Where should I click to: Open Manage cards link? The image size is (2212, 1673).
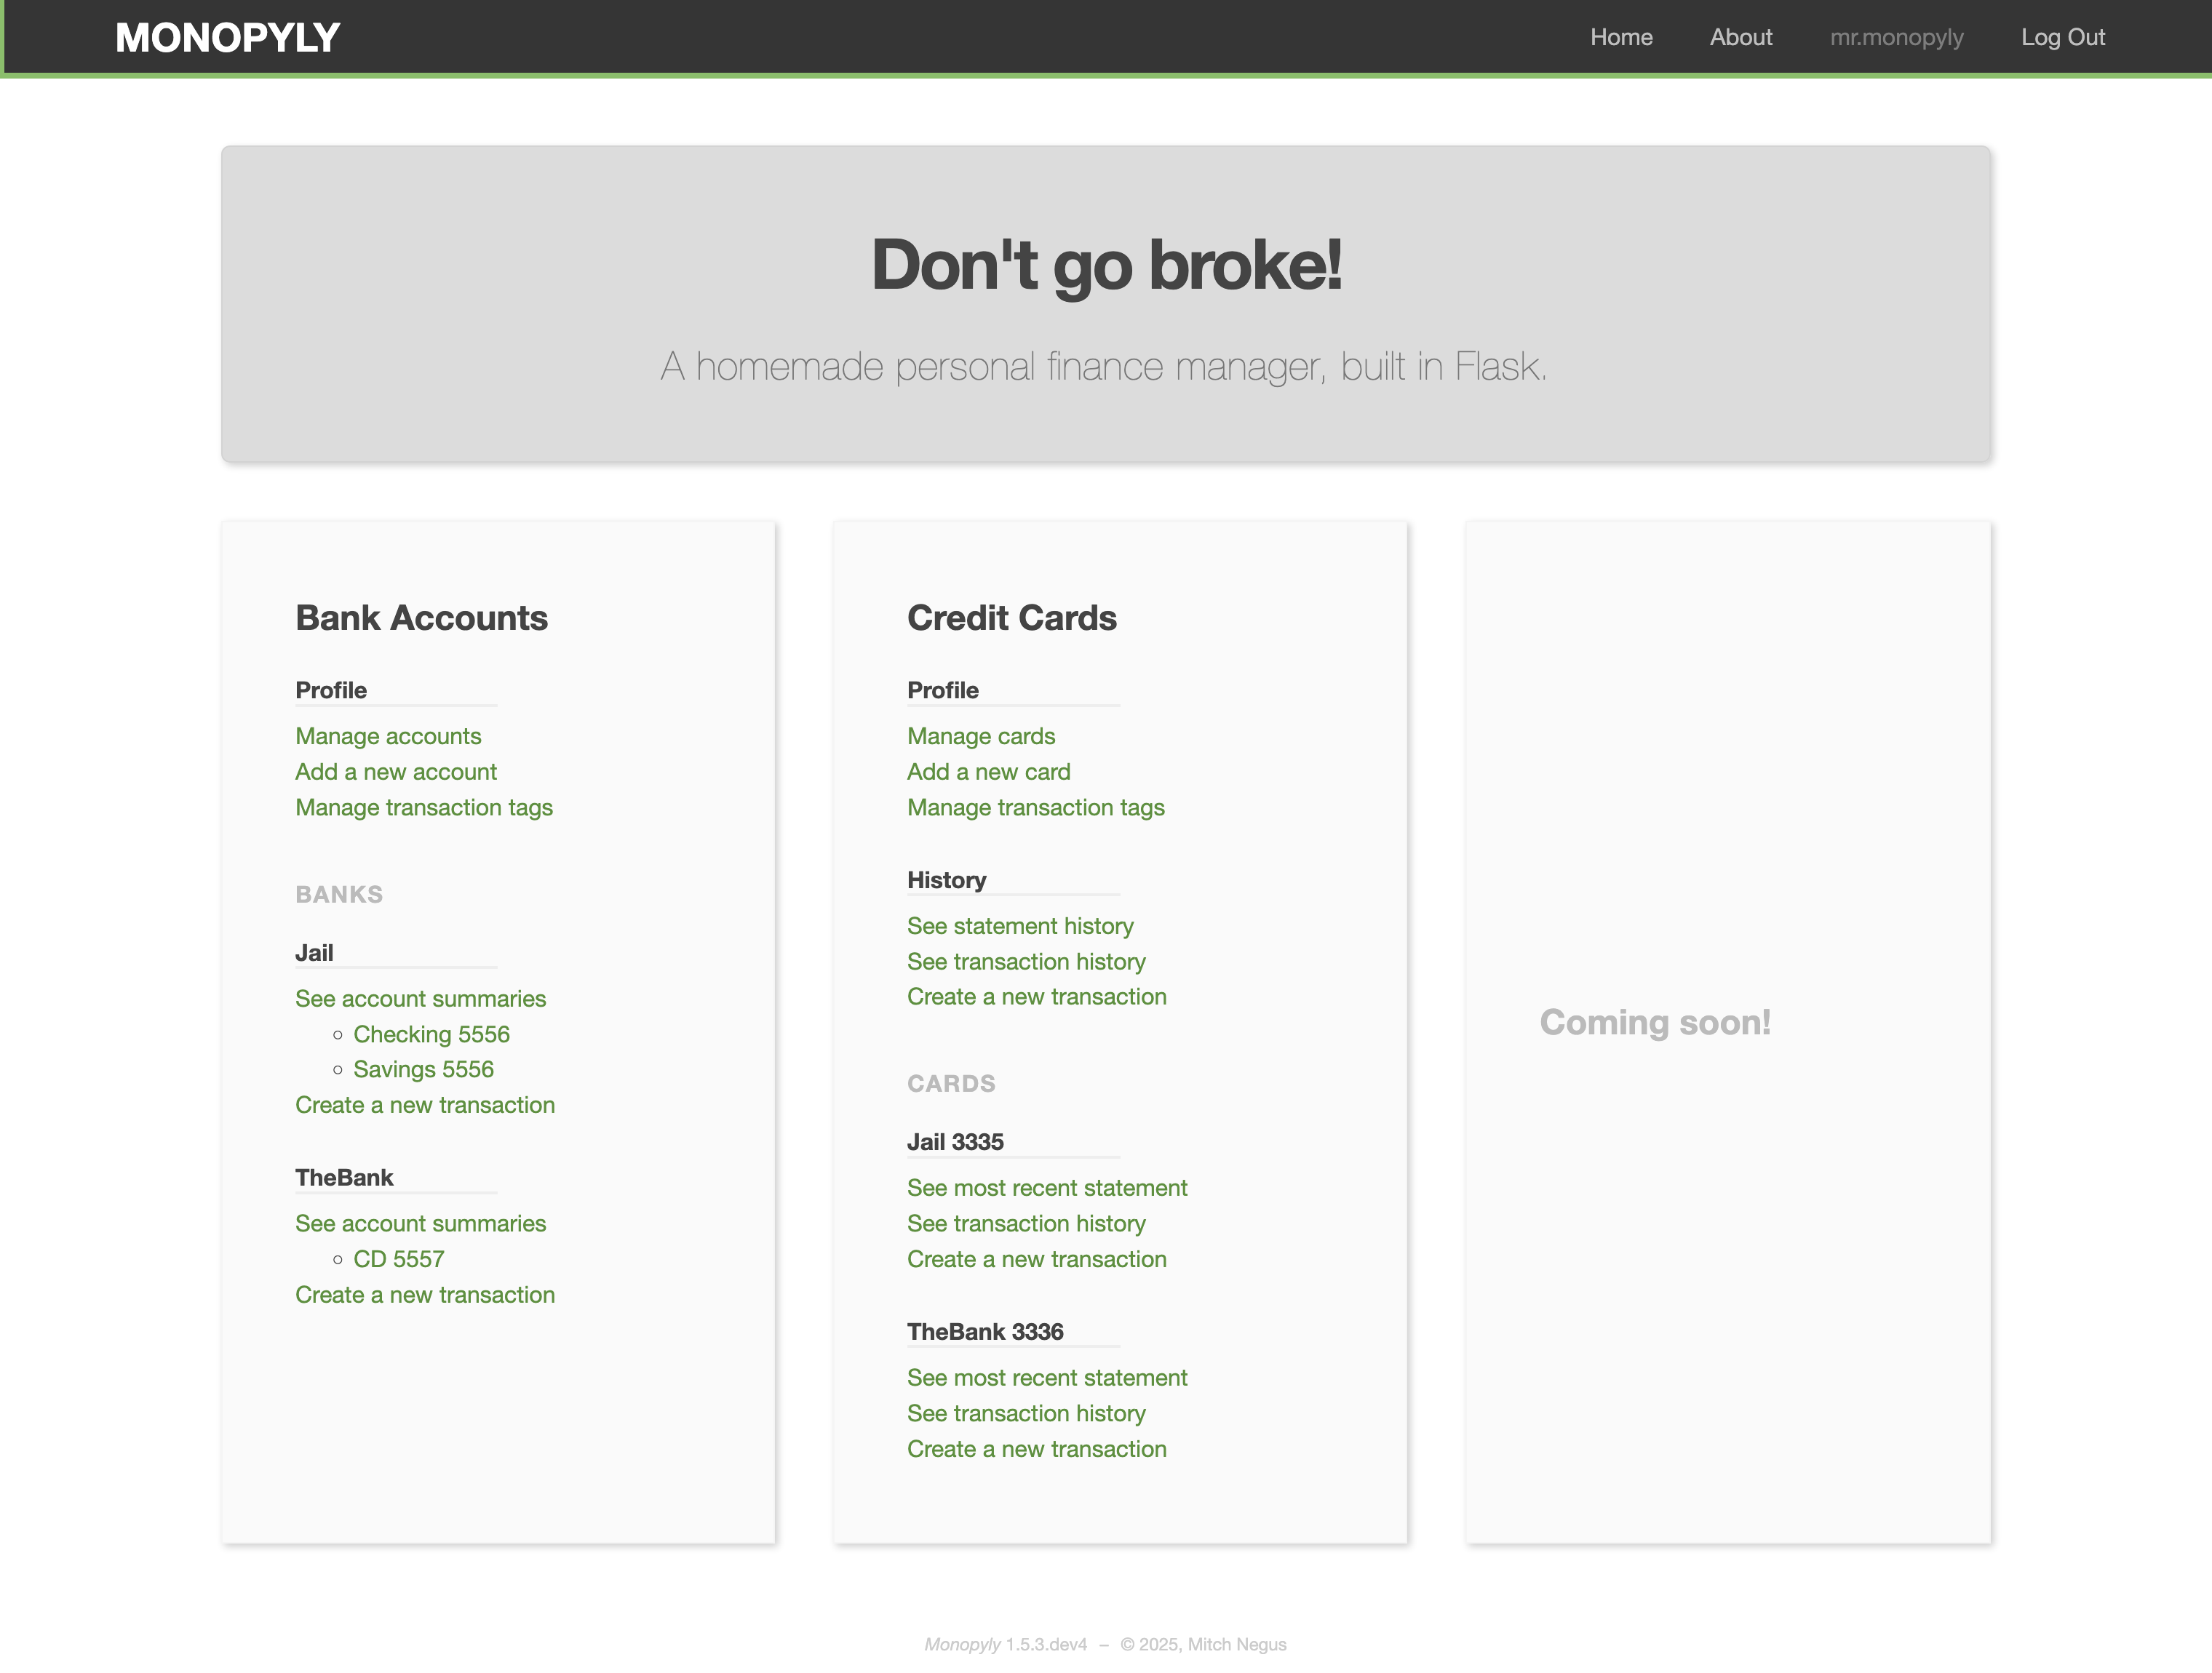click(980, 737)
